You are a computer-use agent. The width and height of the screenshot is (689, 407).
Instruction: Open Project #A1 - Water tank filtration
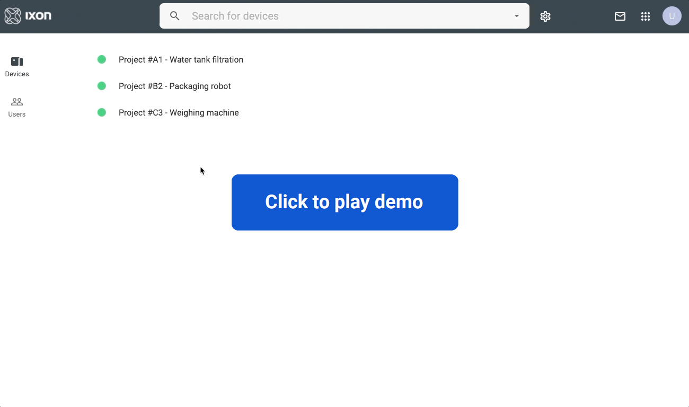tap(181, 59)
